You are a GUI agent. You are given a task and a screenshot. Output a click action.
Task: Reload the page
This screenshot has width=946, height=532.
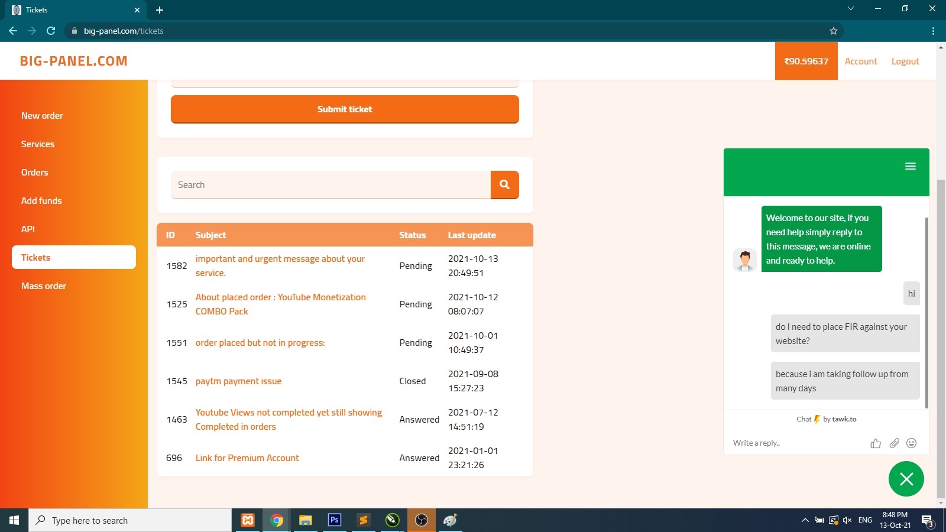(51, 31)
